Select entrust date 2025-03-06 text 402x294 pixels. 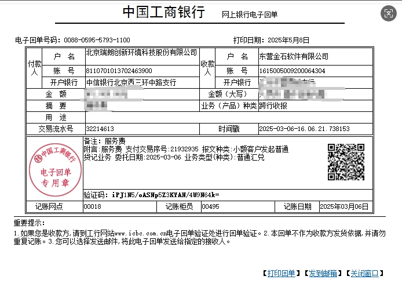pos(163,157)
